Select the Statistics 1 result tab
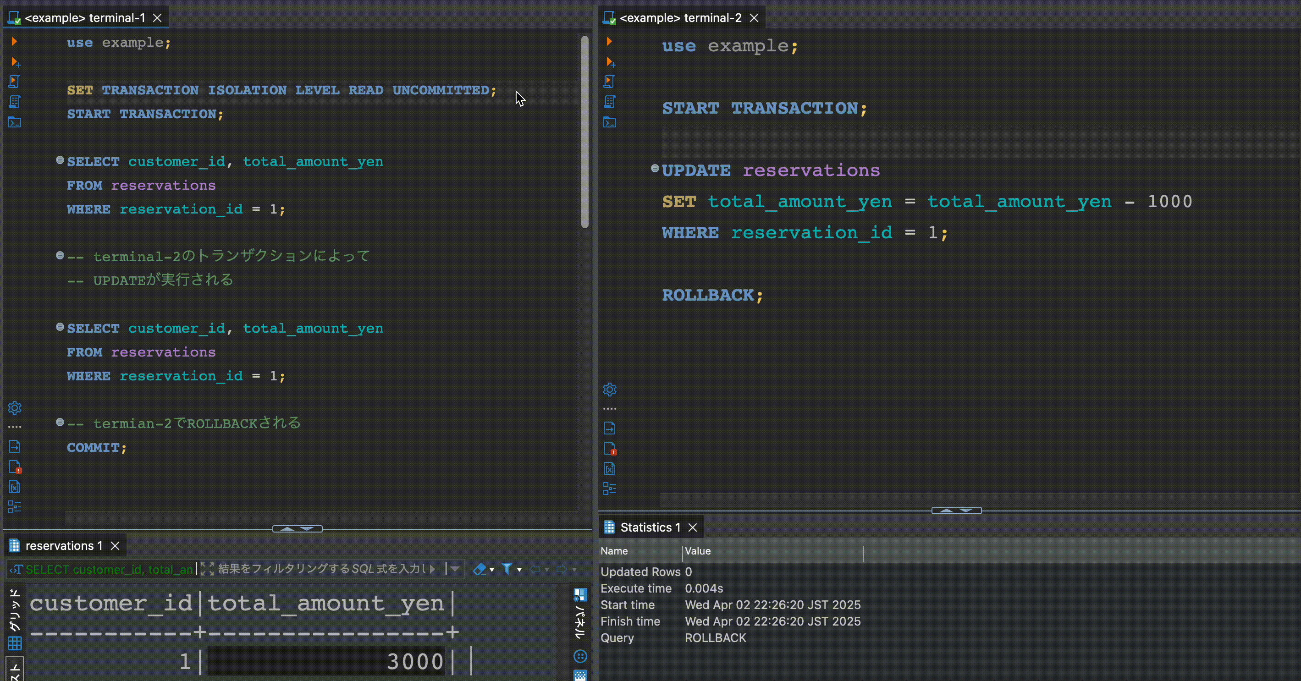 (x=650, y=527)
